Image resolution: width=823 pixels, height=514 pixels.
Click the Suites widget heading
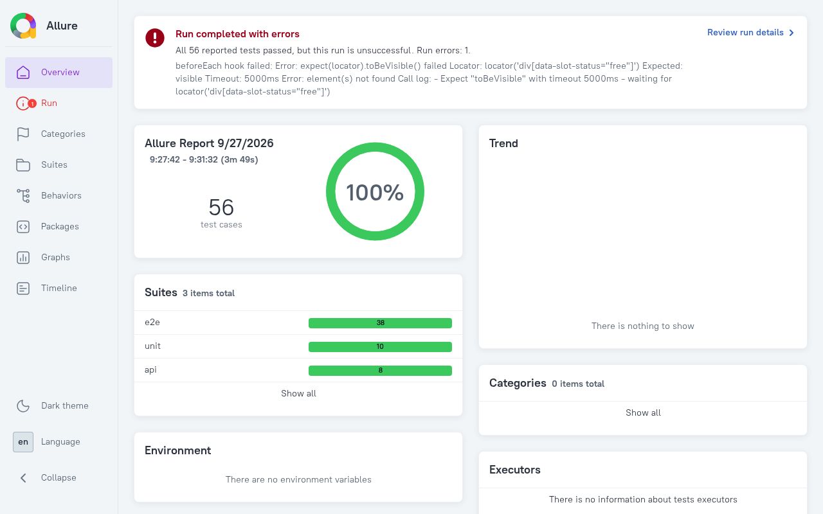point(161,293)
